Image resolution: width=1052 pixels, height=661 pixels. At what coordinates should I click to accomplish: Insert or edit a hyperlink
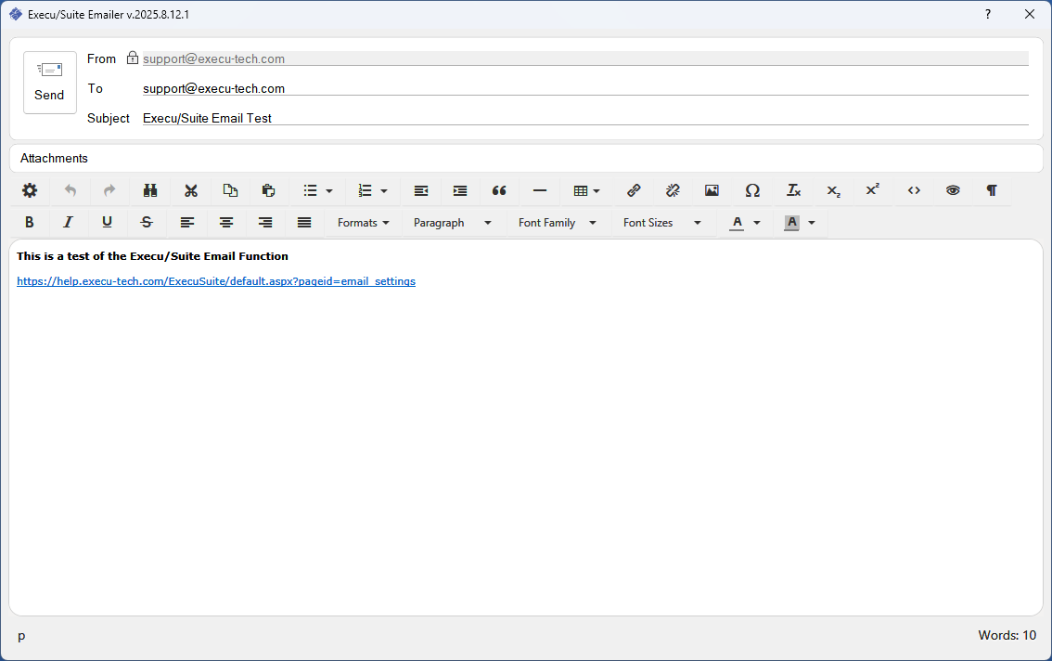pyautogui.click(x=634, y=190)
